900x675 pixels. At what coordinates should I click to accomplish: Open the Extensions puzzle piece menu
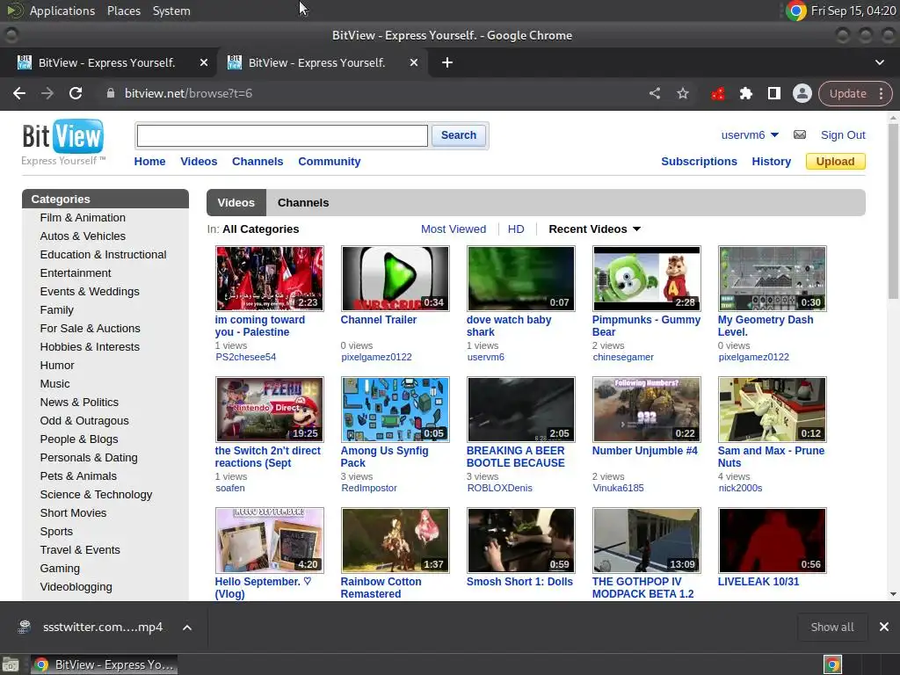click(x=745, y=93)
